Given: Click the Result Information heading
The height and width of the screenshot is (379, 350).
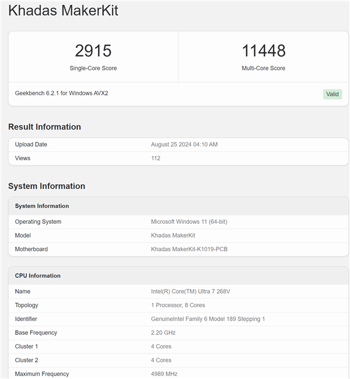Looking at the screenshot, I should (x=44, y=127).
